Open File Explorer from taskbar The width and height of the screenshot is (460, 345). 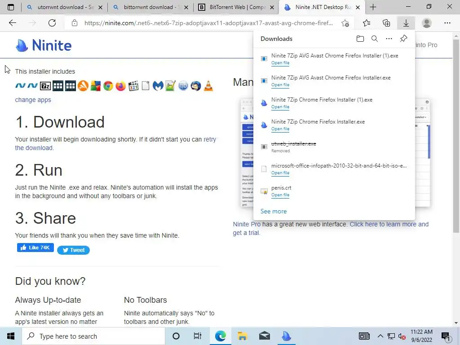242,336
